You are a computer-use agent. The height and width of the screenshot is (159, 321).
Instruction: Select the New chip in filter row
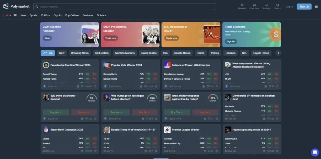[62, 53]
